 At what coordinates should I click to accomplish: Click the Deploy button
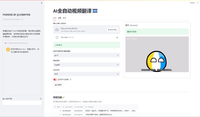coord(192,3)
